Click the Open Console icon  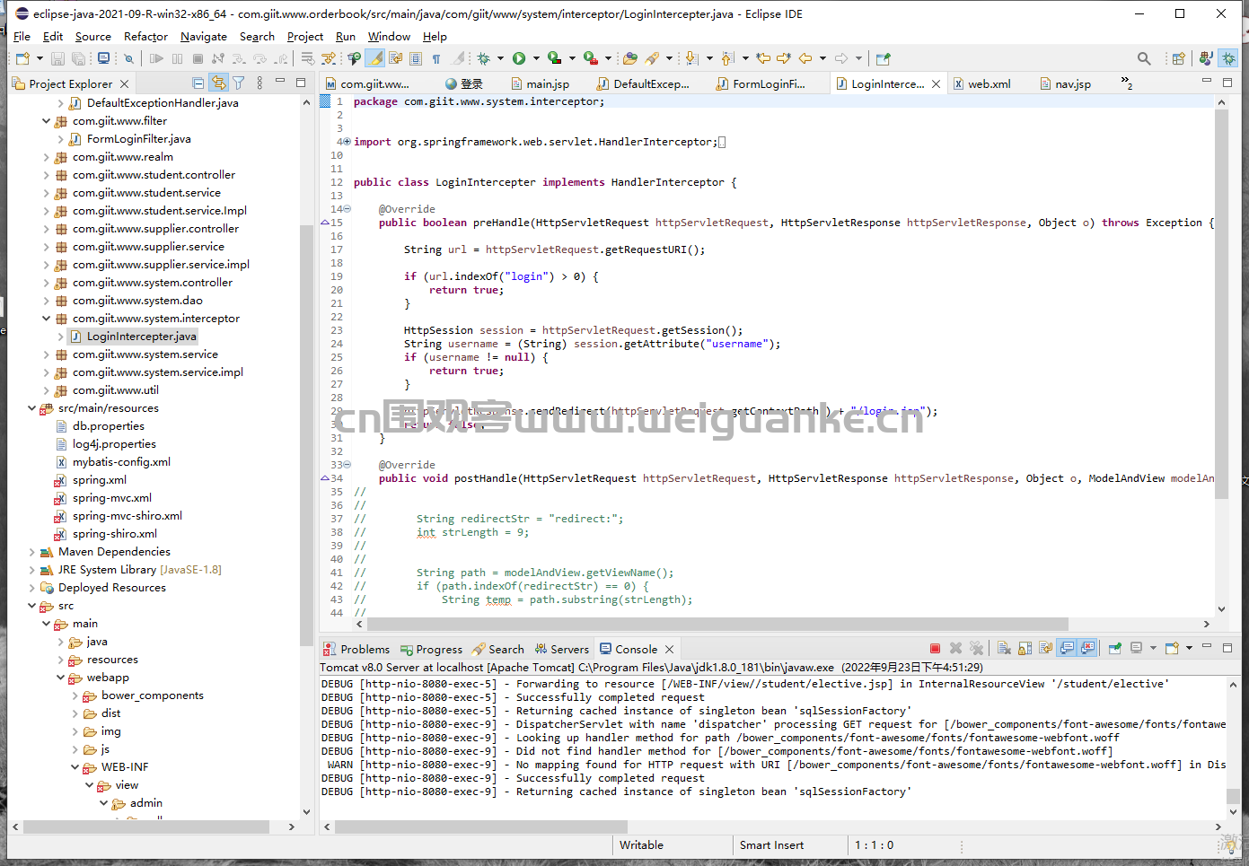pos(1171,648)
